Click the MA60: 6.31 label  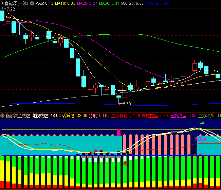(x=109, y=3)
